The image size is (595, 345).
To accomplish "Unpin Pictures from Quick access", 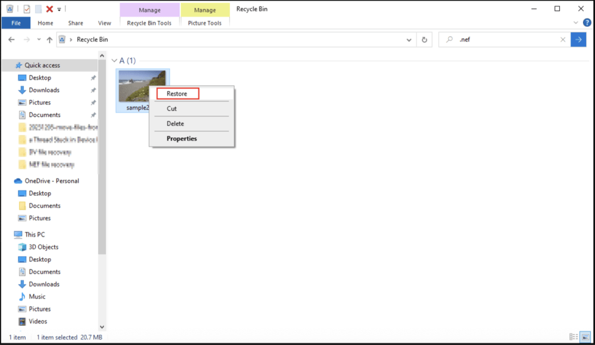I will coord(93,102).
